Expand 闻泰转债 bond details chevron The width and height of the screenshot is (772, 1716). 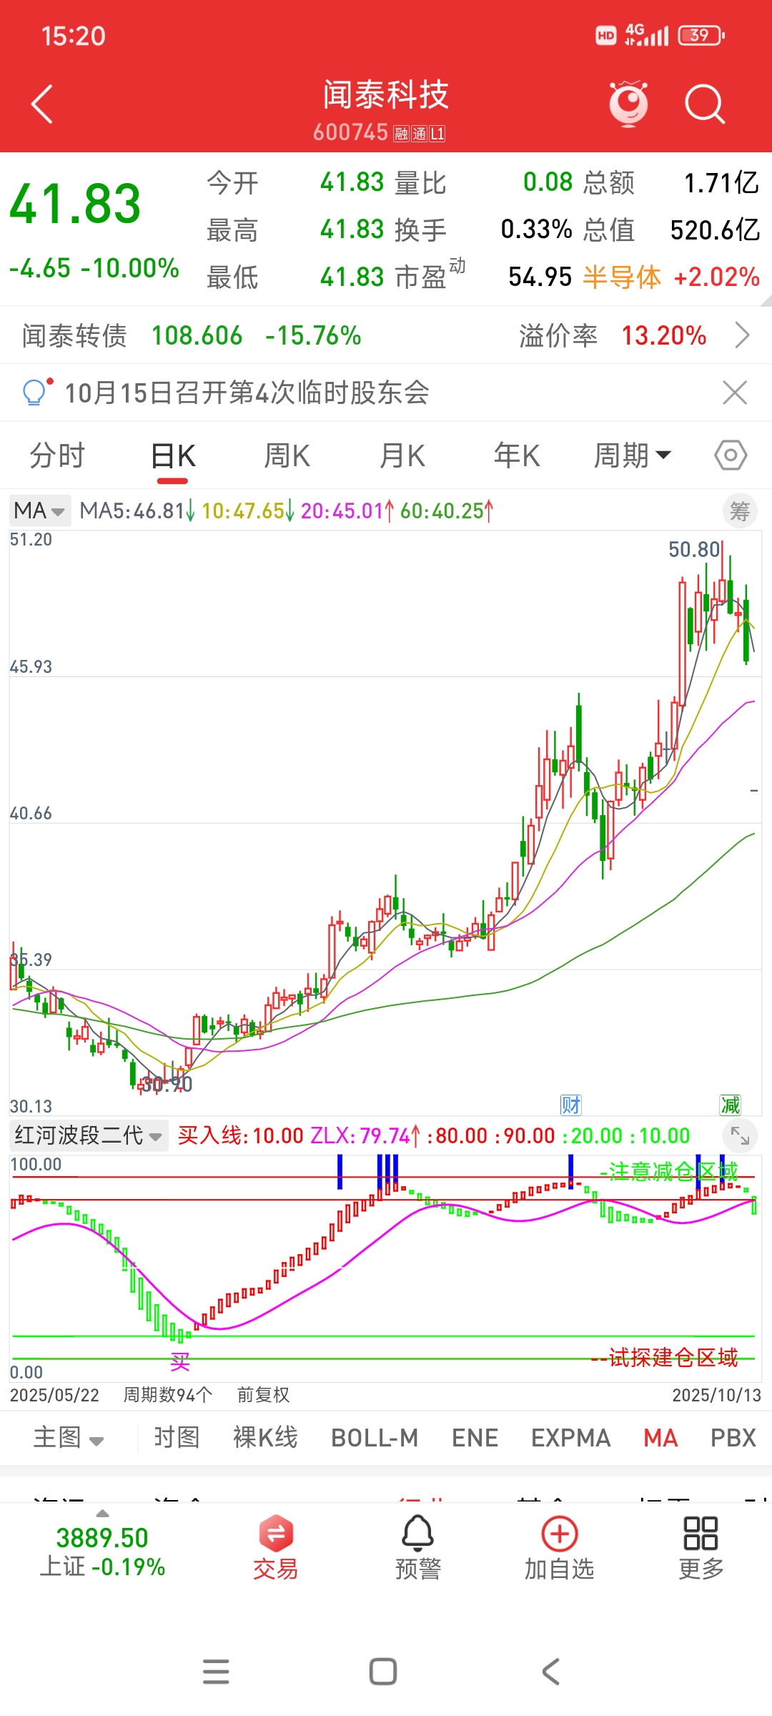[743, 335]
